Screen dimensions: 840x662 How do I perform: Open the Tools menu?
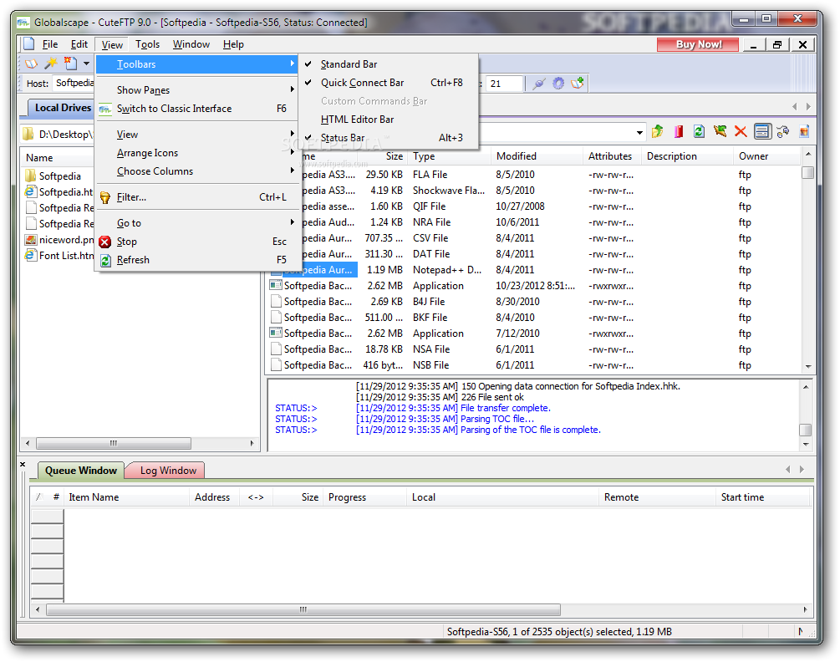click(147, 44)
